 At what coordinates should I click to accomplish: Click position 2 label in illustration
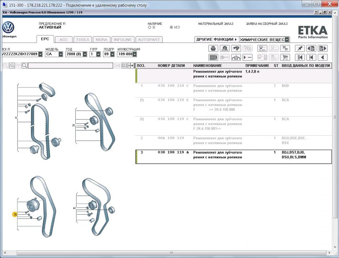[x=73, y=125]
